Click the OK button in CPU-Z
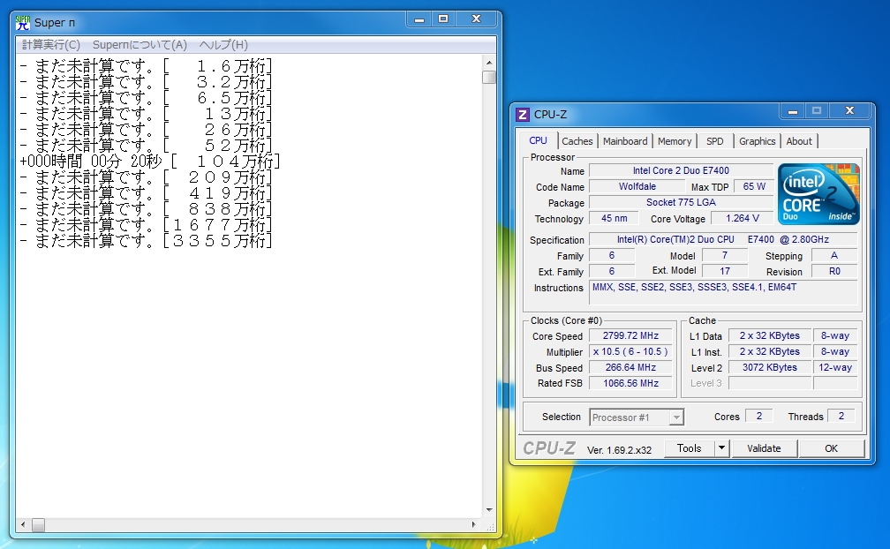The image size is (890, 549). pyautogui.click(x=831, y=448)
